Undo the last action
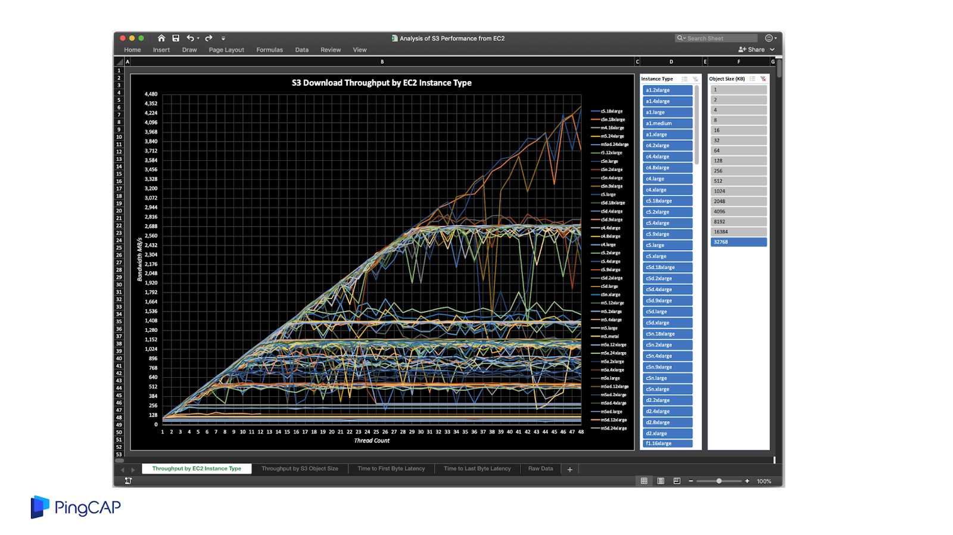The height and width of the screenshot is (535, 953). point(190,38)
